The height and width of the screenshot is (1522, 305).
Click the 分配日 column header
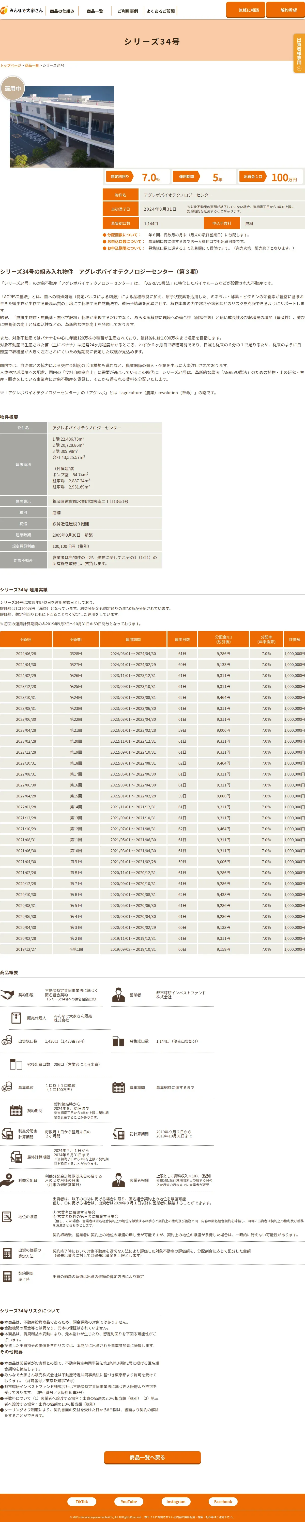[x=26, y=639]
